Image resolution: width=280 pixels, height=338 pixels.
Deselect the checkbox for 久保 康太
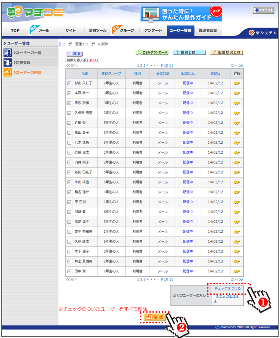click(x=69, y=242)
